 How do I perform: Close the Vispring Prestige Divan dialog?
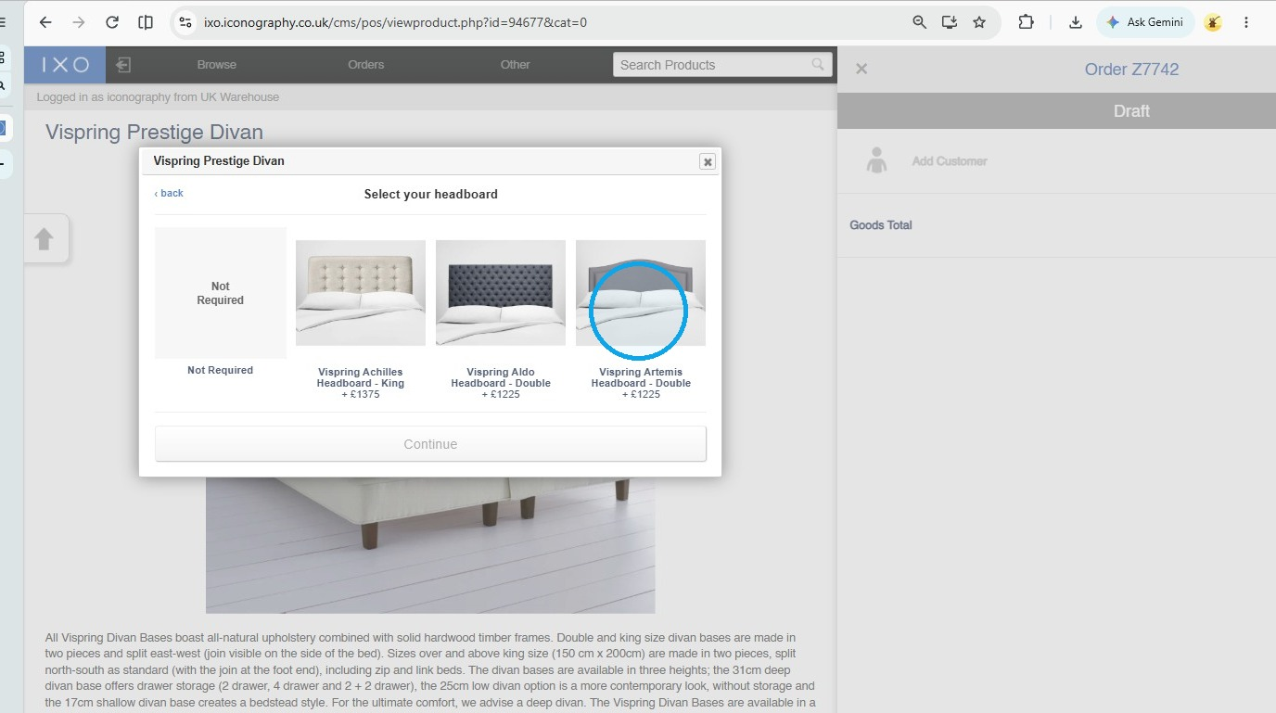click(x=708, y=161)
